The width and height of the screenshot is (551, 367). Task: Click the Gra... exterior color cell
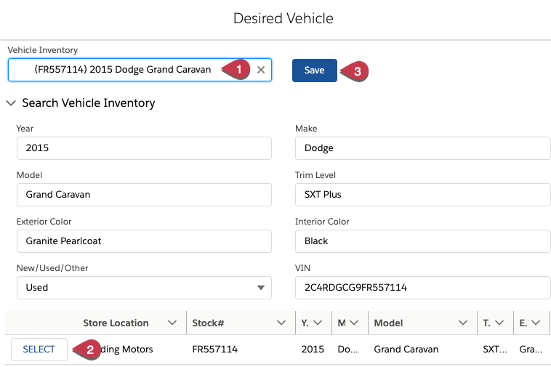tap(531, 350)
